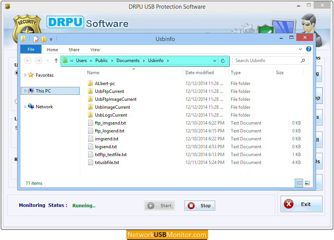Click the ftp_logsend.txt file icon
The width and height of the screenshot is (334, 240).
click(90, 131)
